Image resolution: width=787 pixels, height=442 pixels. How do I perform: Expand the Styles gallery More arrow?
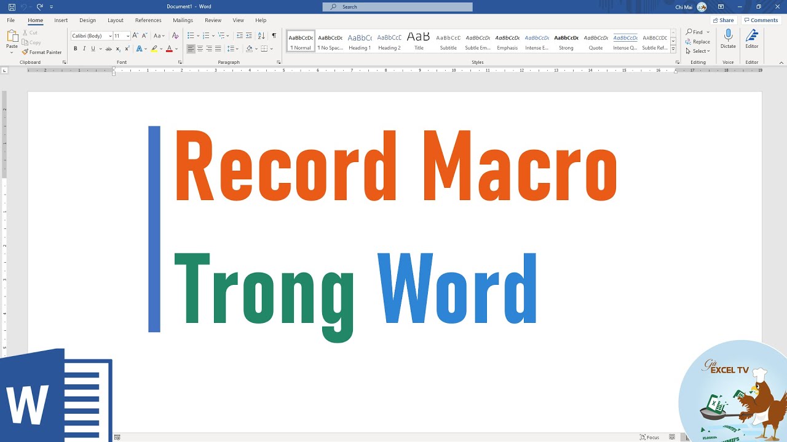[673, 48]
